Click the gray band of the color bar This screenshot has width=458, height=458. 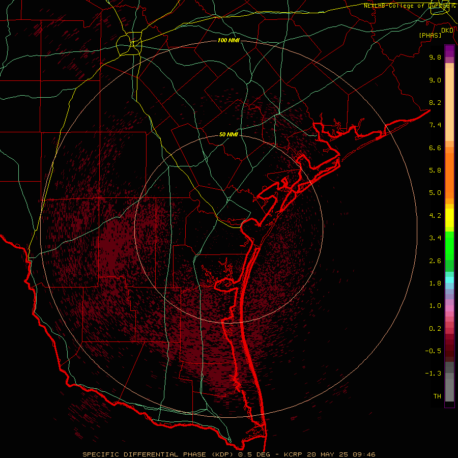(449, 383)
